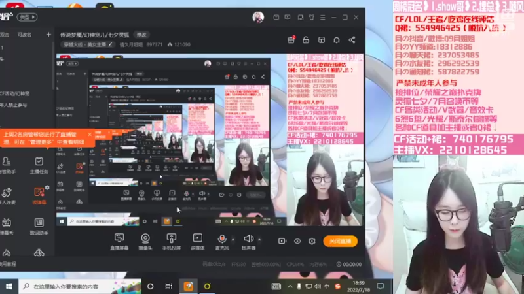Open the 类型 type dropdown
Viewport: 524px width, 294px height.
pos(27,17)
